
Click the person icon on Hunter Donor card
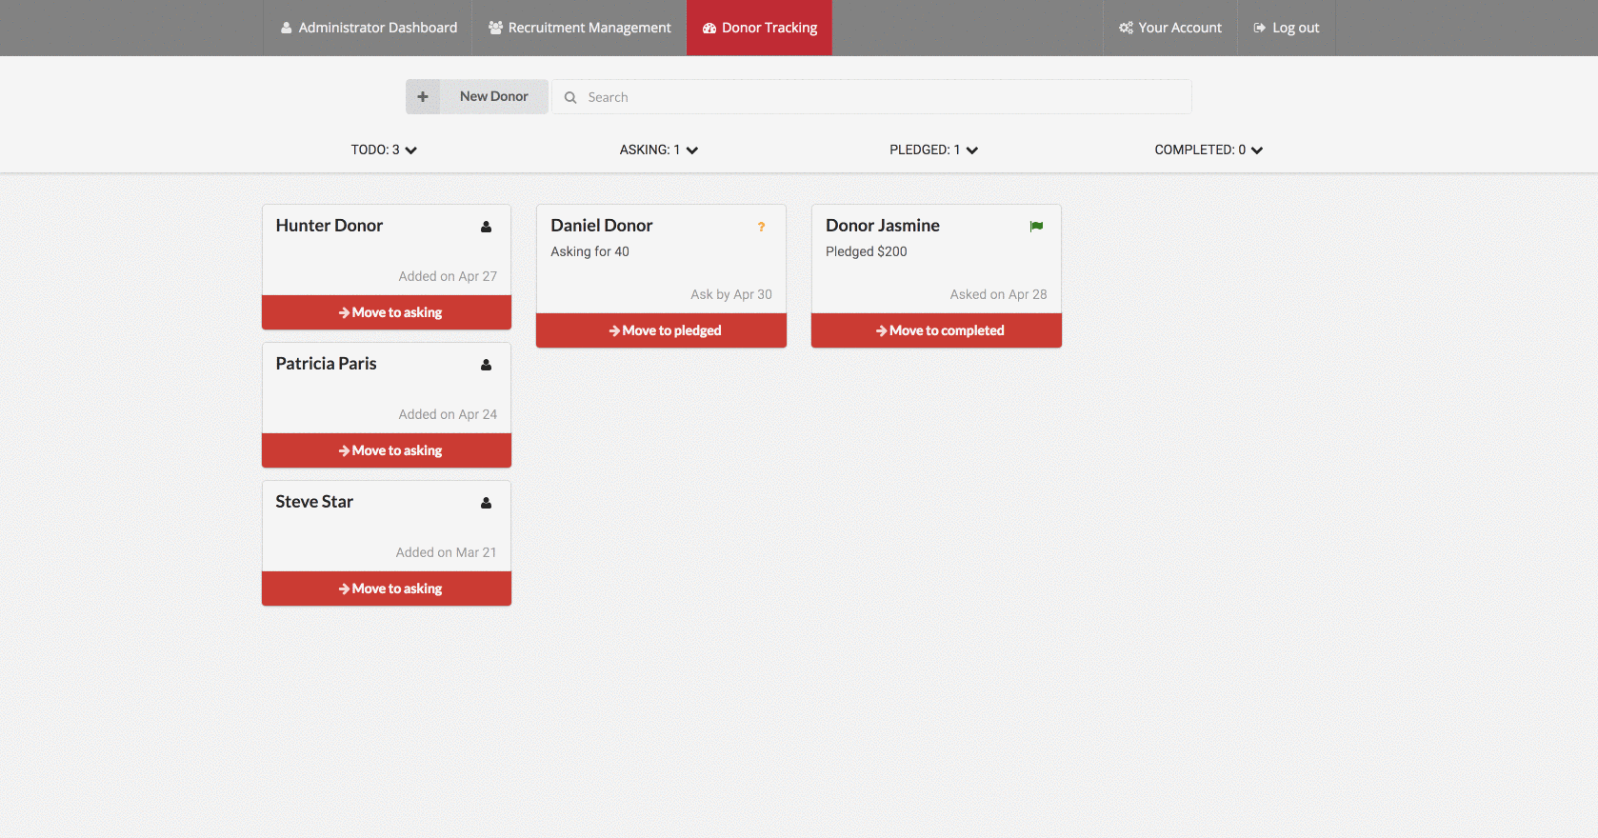point(486,227)
